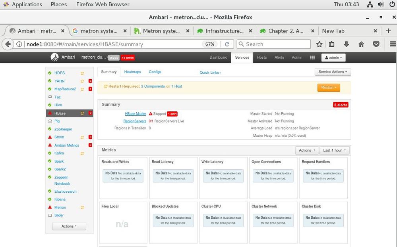Image resolution: width=397 pixels, height=247 pixels.
Task: Open the volume control tray icon
Action: pos(381,4)
